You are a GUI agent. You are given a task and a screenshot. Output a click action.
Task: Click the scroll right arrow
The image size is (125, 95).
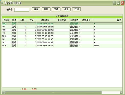pyautogui.click(x=121, y=92)
